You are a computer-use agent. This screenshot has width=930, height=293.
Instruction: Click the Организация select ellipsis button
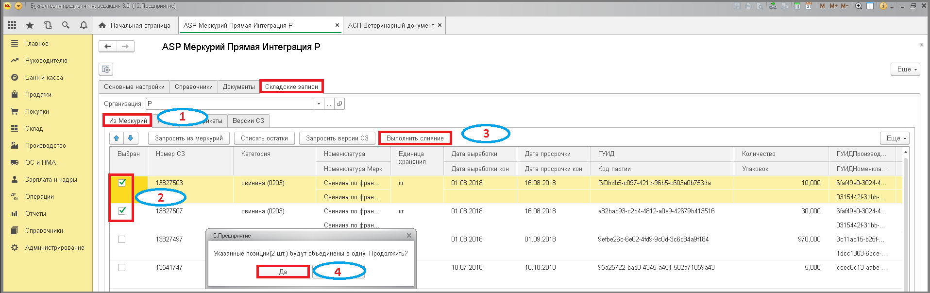[x=329, y=103]
